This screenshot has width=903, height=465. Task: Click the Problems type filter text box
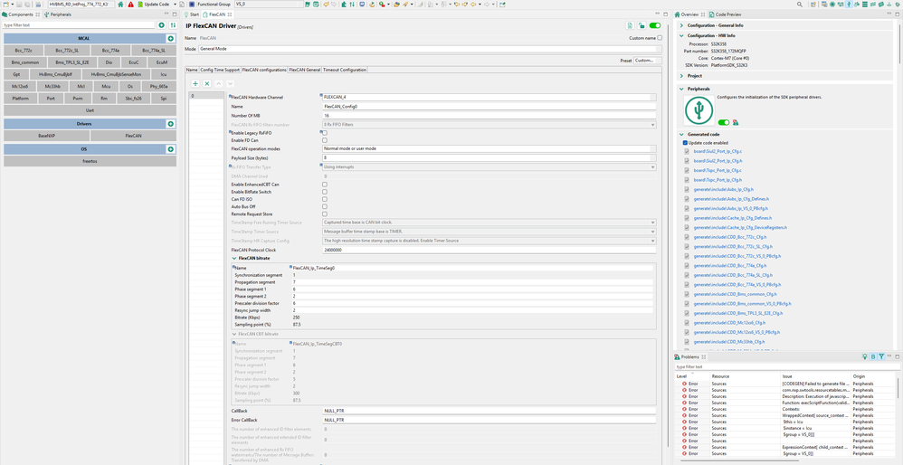(786, 366)
